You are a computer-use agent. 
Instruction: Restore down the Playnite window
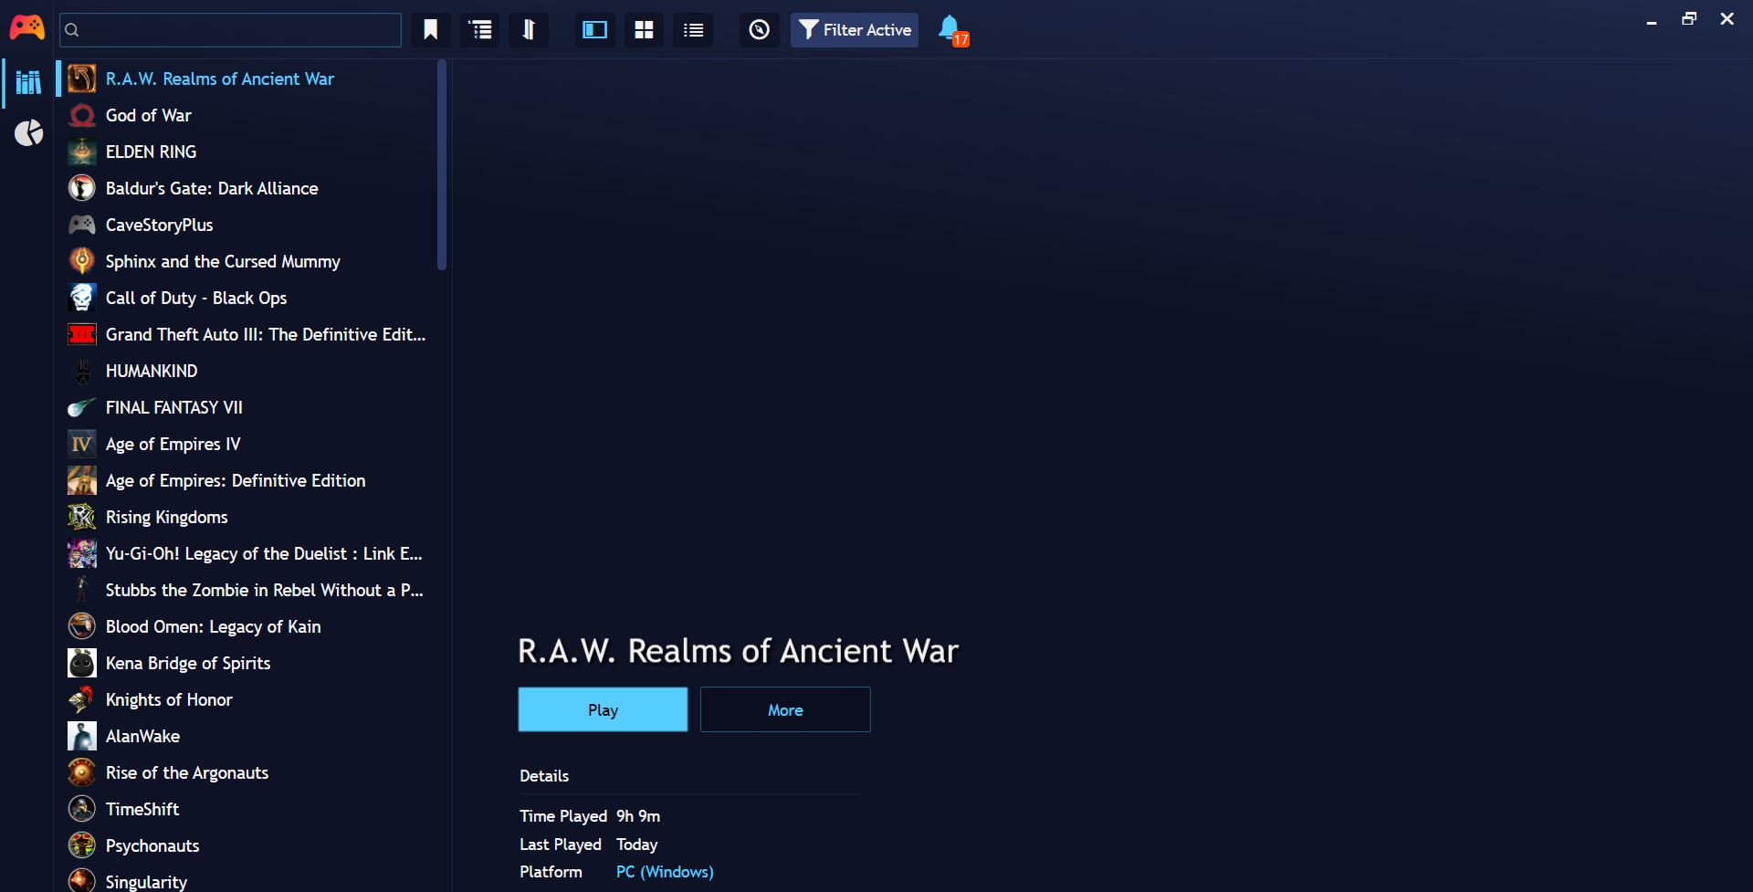click(x=1689, y=19)
